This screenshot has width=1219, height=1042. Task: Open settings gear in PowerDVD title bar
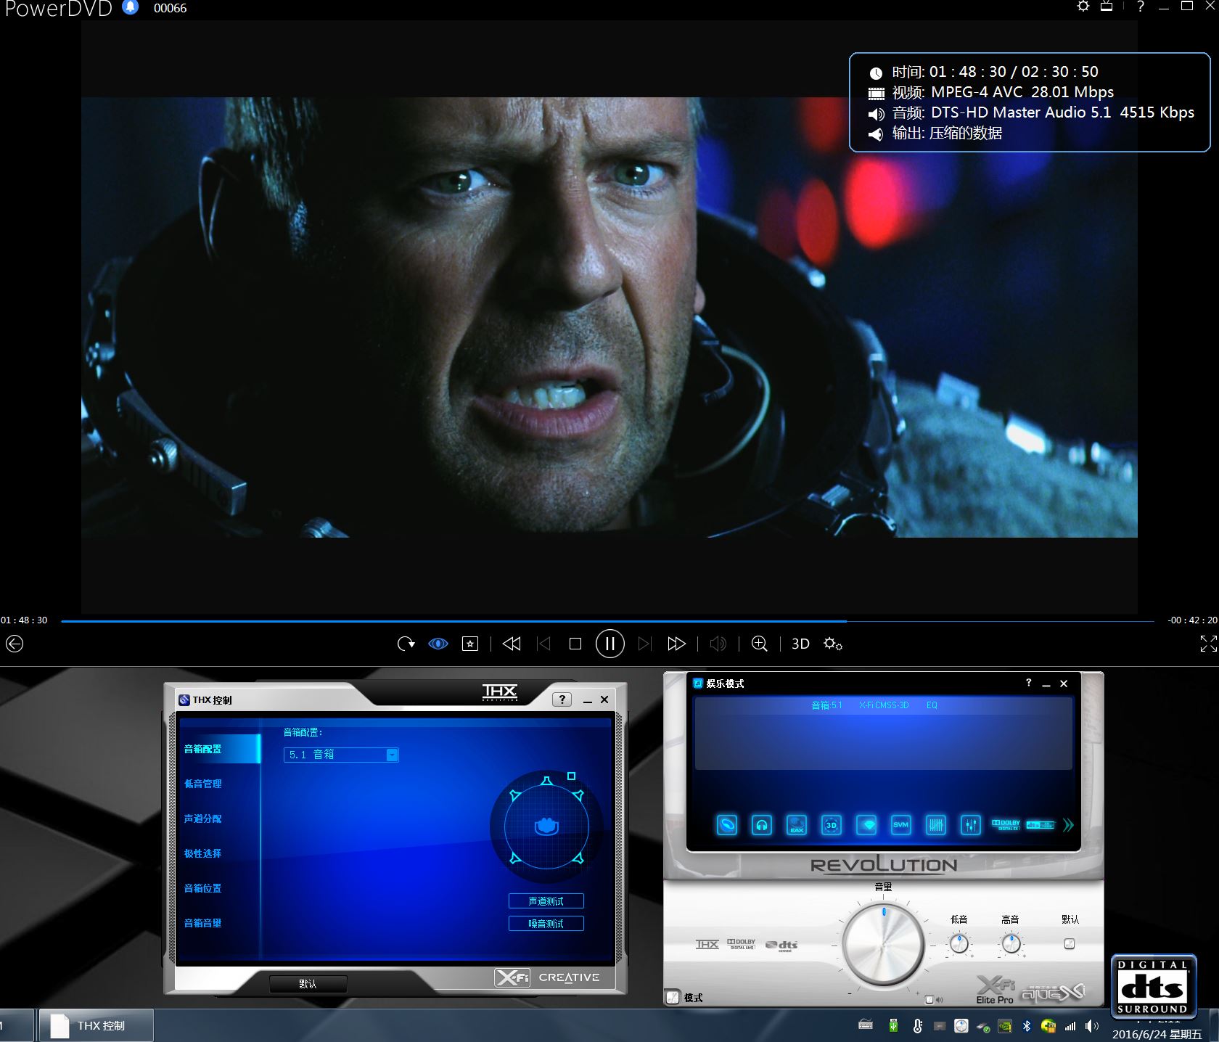tap(1083, 7)
